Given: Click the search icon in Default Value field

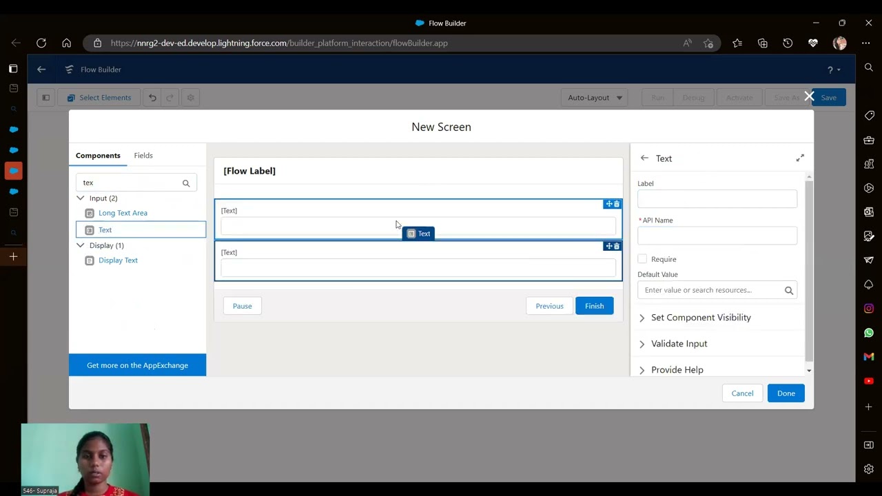Looking at the screenshot, I should point(789,291).
